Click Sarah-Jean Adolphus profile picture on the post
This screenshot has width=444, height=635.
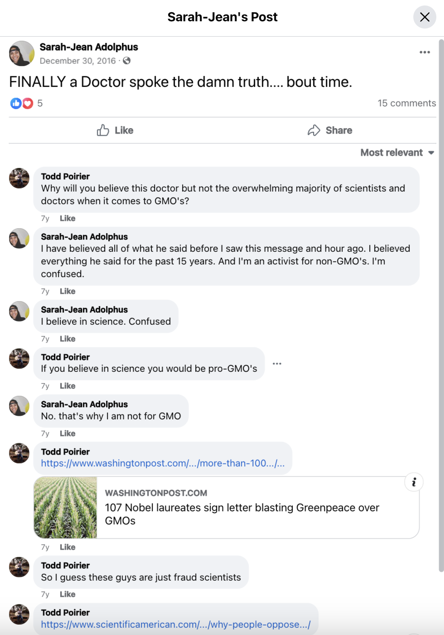pos(21,53)
